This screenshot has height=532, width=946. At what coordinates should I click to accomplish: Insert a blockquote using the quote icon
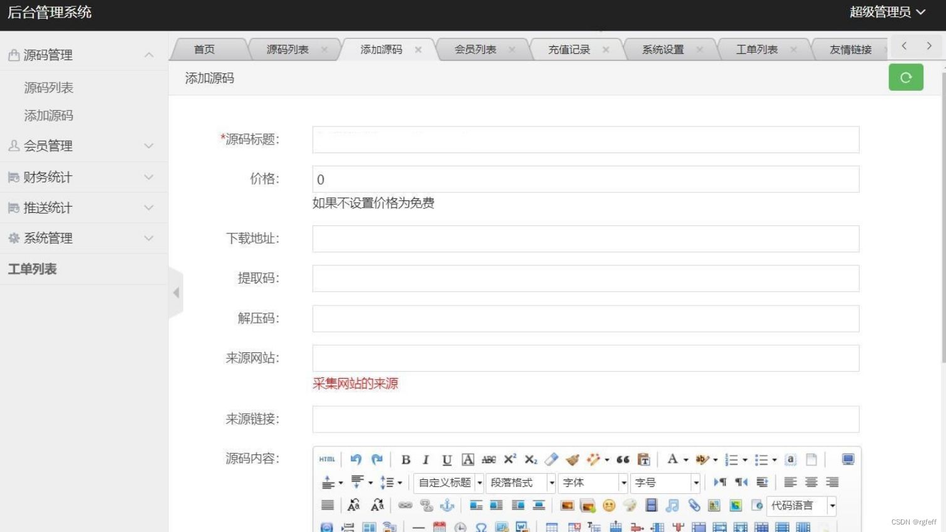click(623, 459)
